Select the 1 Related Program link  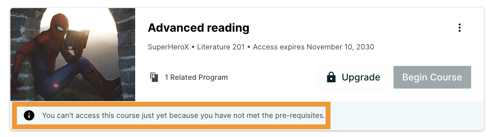(x=196, y=77)
